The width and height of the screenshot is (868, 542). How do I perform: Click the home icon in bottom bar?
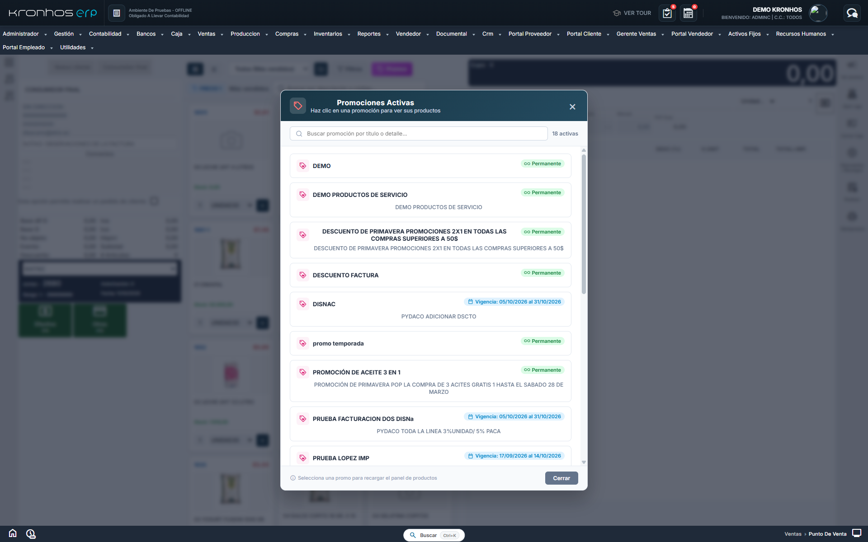point(13,533)
